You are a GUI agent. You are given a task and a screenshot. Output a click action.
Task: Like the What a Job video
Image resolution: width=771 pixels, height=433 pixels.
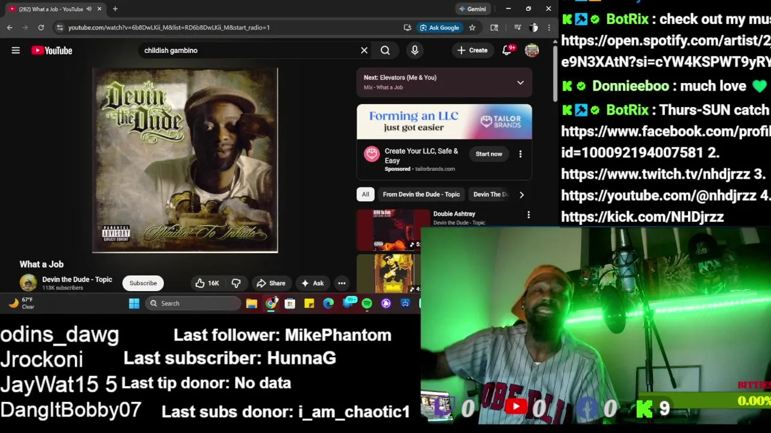pyautogui.click(x=207, y=283)
